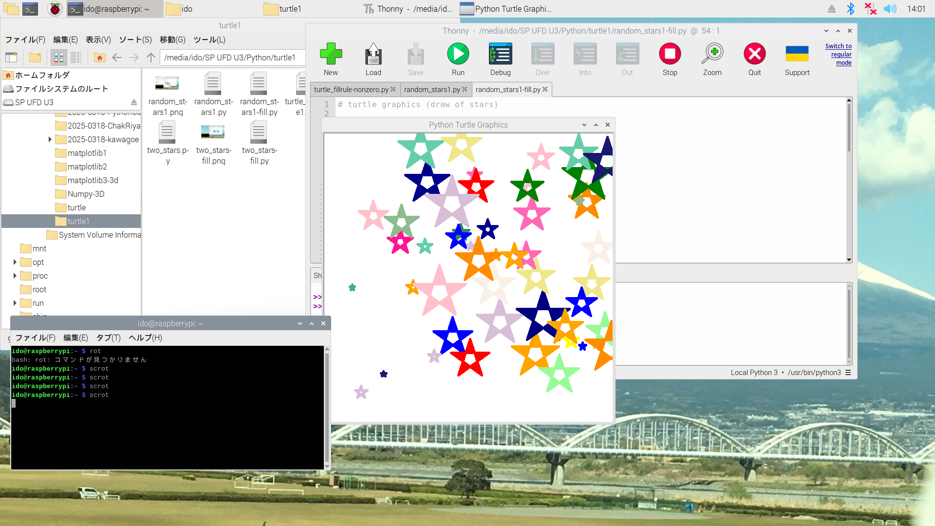
Task: Switch file manager to icon view
Action: (x=59, y=57)
